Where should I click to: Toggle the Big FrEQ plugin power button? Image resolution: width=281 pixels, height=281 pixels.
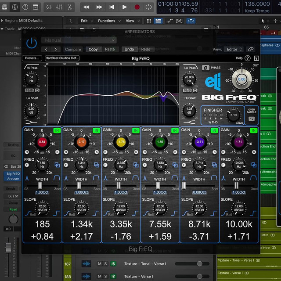tap(32, 43)
